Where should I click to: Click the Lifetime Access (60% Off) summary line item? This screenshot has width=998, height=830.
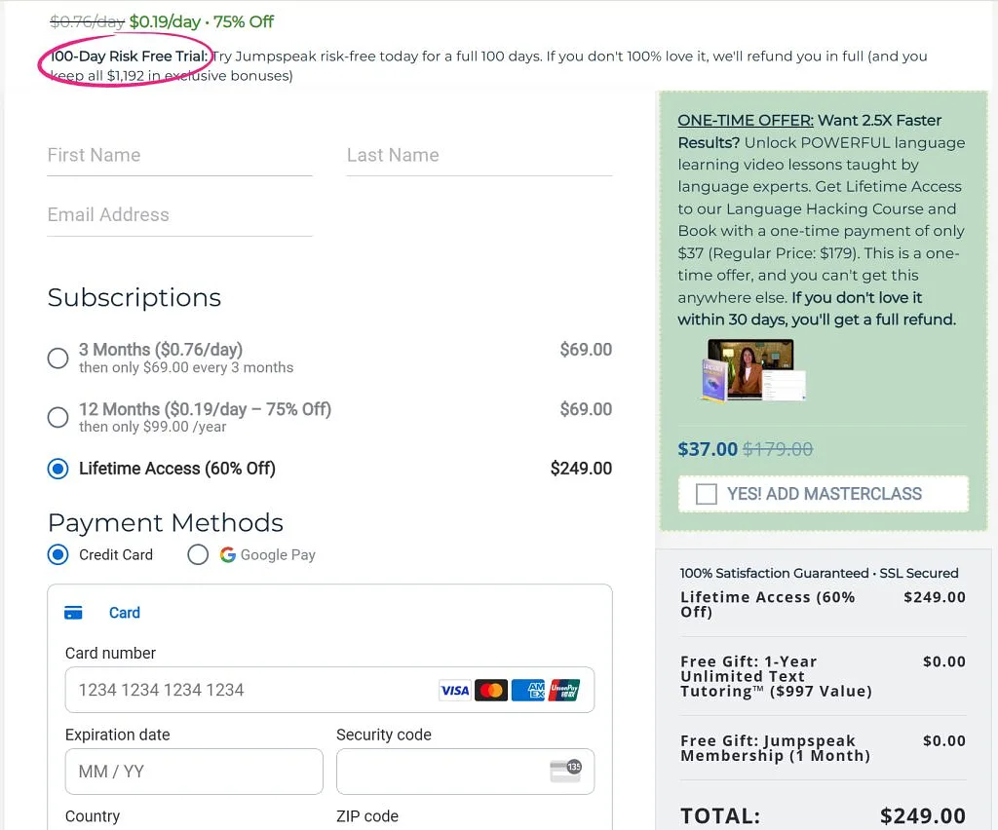click(x=823, y=604)
